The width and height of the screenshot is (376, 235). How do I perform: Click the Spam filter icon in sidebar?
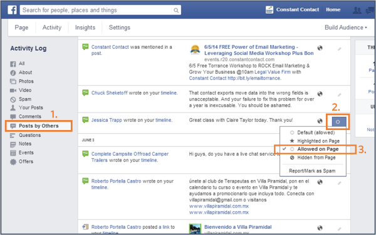(x=13, y=99)
